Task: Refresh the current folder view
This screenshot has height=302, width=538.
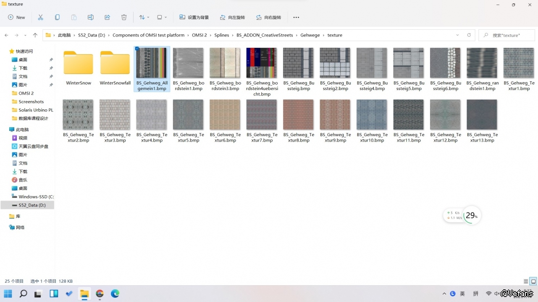Action: click(x=469, y=35)
